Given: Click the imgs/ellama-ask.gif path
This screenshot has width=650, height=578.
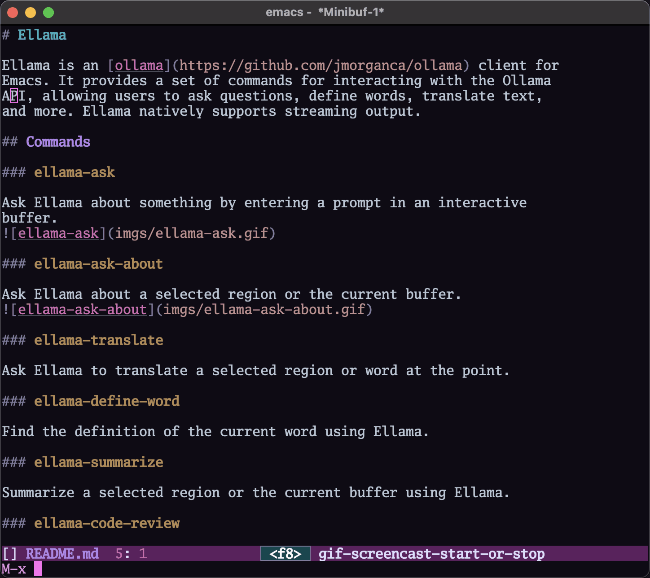Looking at the screenshot, I should 192,233.
